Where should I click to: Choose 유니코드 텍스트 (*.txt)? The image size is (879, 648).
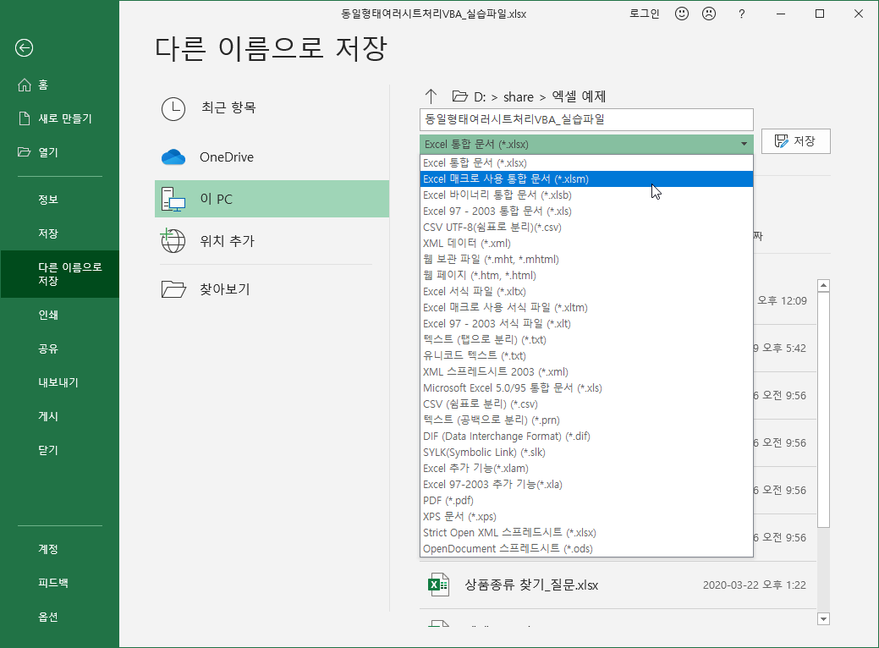coord(586,356)
